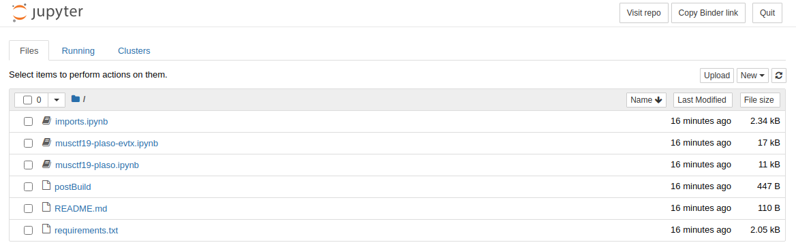Open the New dropdown menu
The image size is (796, 247).
click(x=752, y=76)
